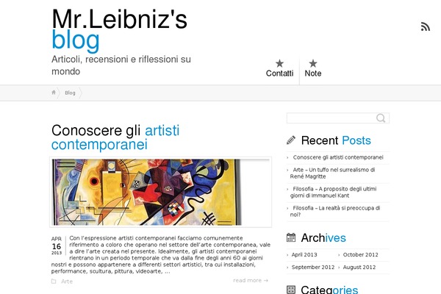Image resolution: width=441 pixels, height=294 pixels.
Task: Click the folder icon next to Arte
Action: [x=54, y=281]
